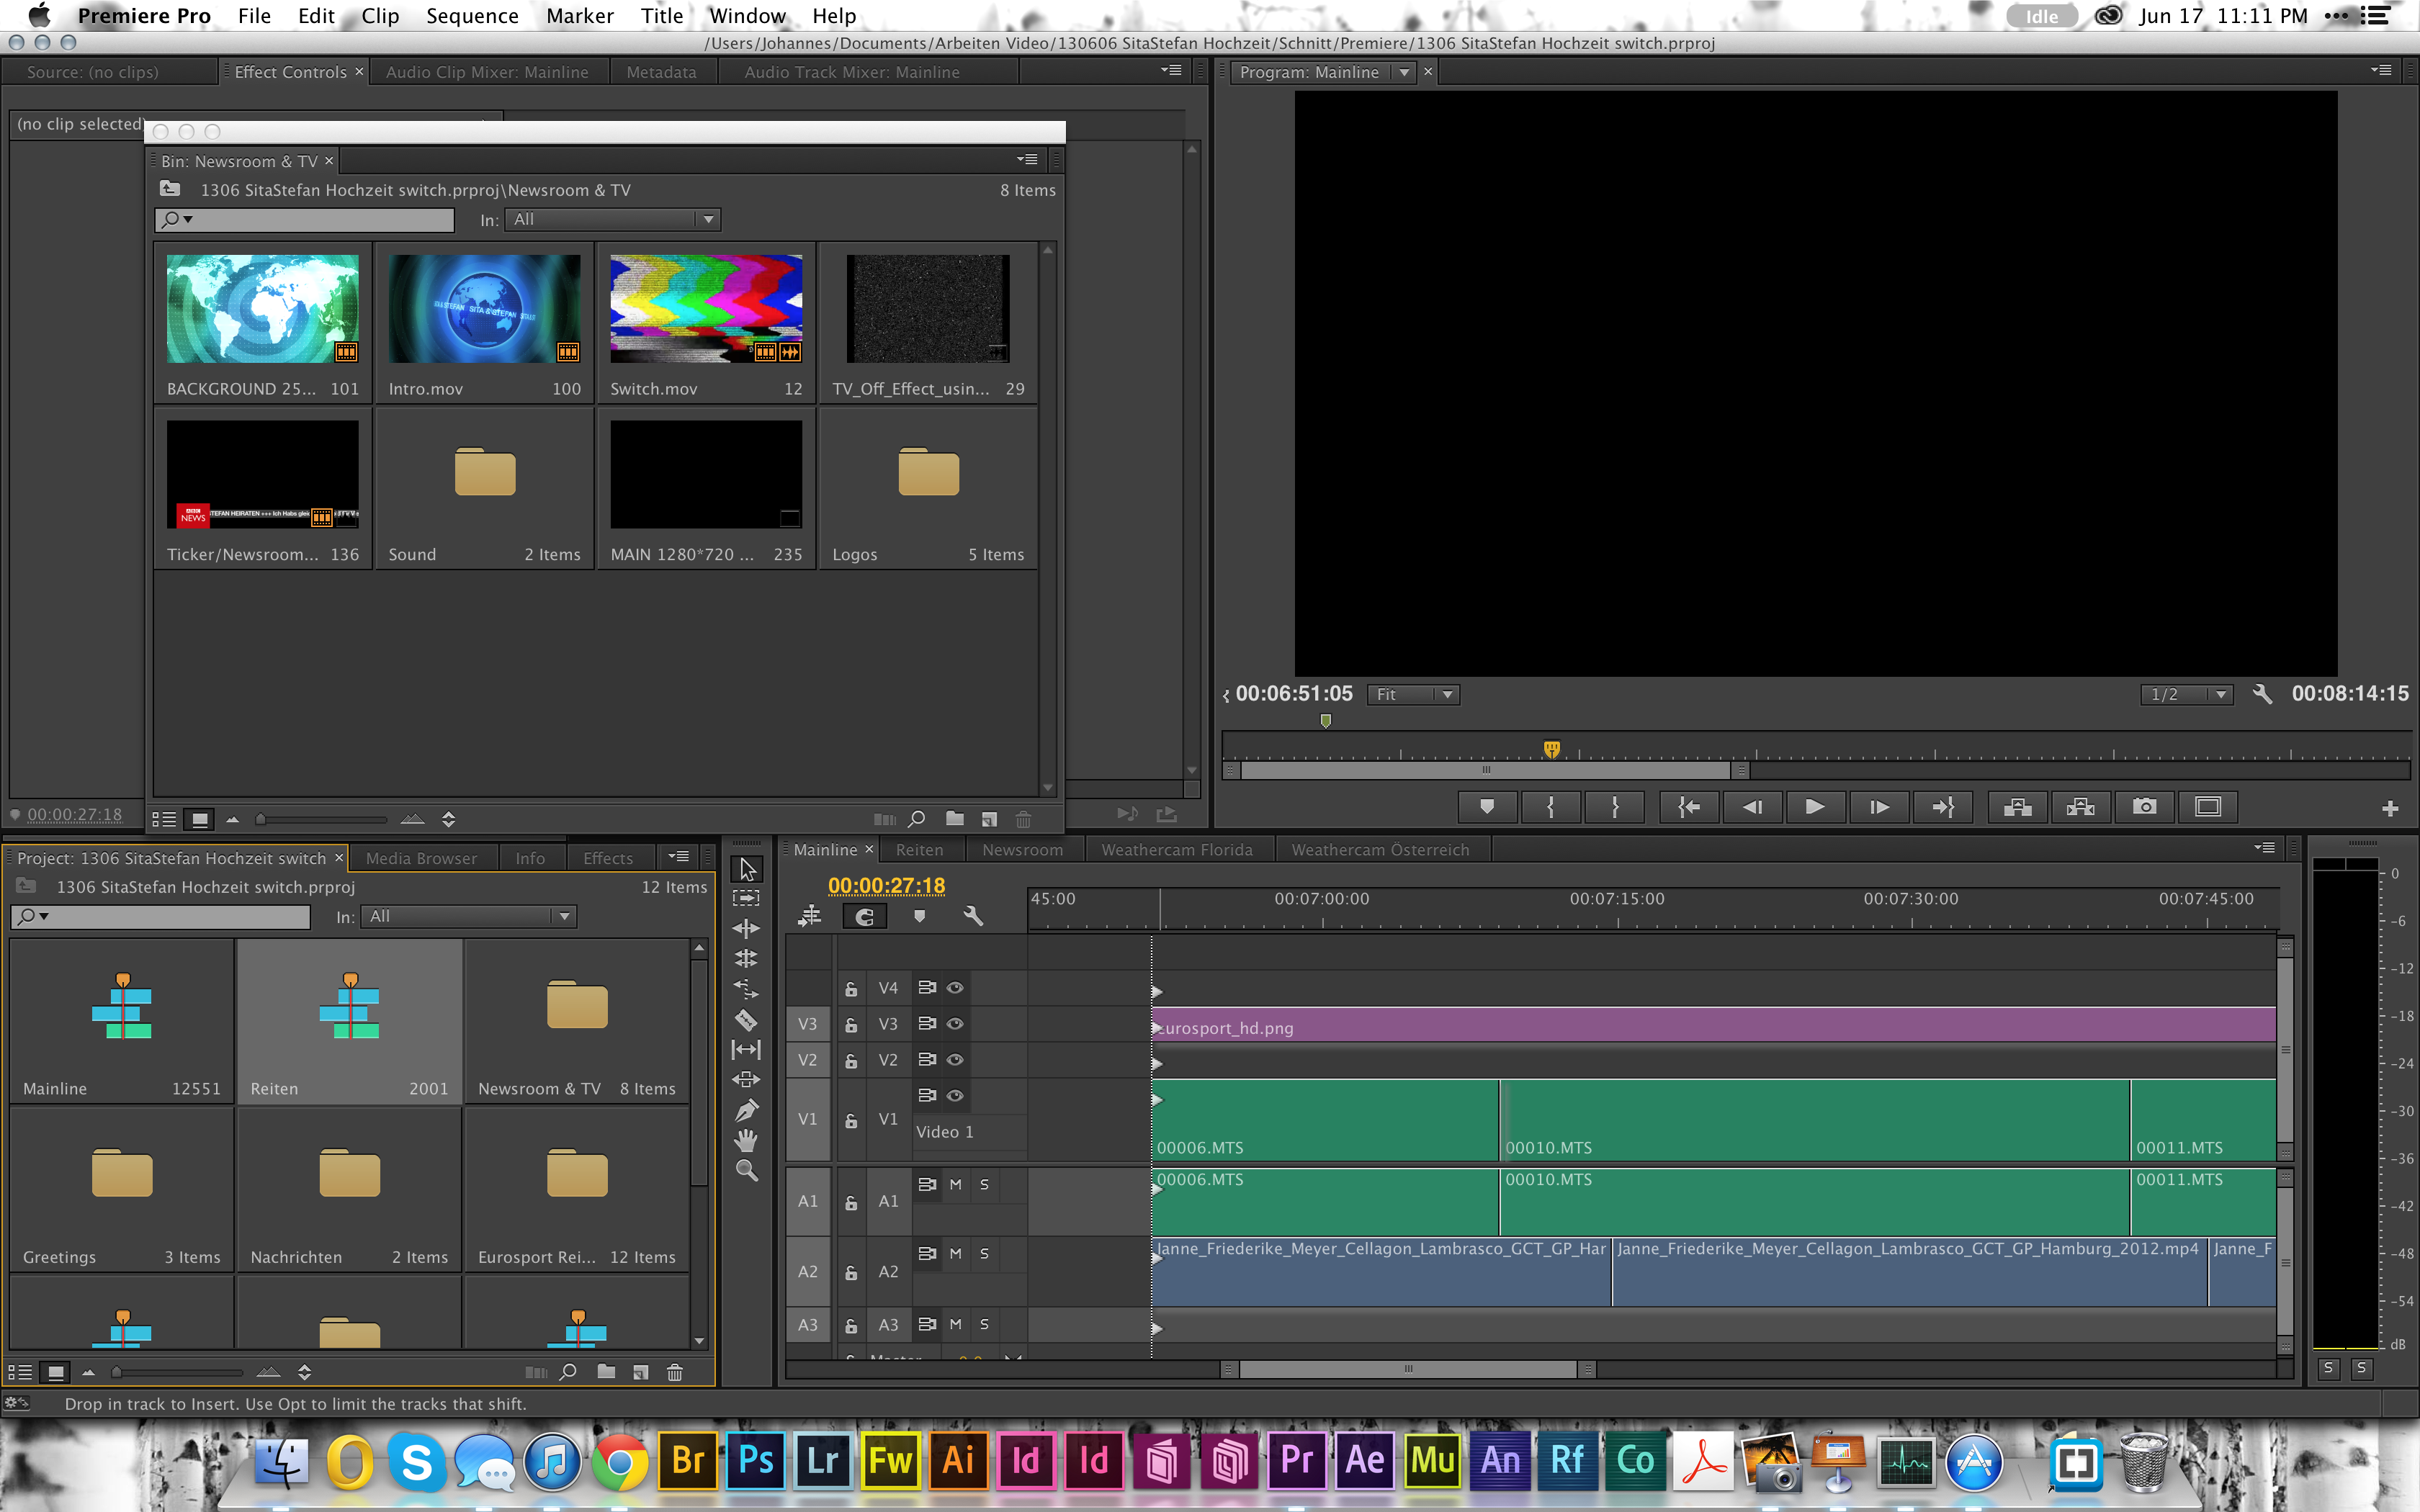The image size is (2420, 1512).
Task: Open the Sequence menu
Action: click(x=472, y=15)
